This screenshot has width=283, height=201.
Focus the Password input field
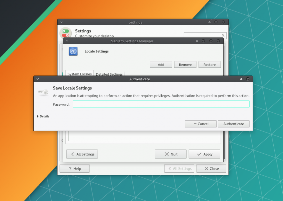pyautogui.click(x=161, y=104)
